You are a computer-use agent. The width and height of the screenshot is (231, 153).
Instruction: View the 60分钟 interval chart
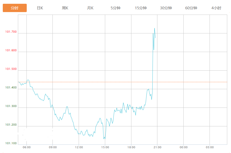point(191,8)
